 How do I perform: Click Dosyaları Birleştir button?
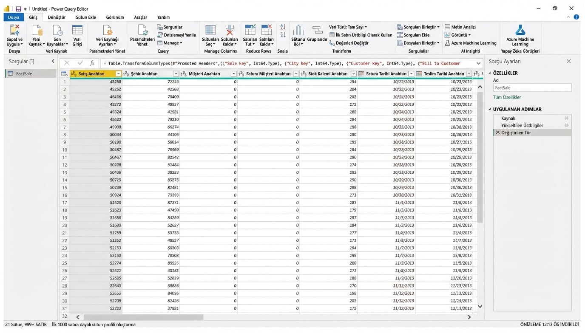[x=418, y=43]
